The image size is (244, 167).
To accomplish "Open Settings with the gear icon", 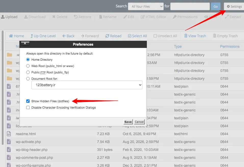I will 234,7.
